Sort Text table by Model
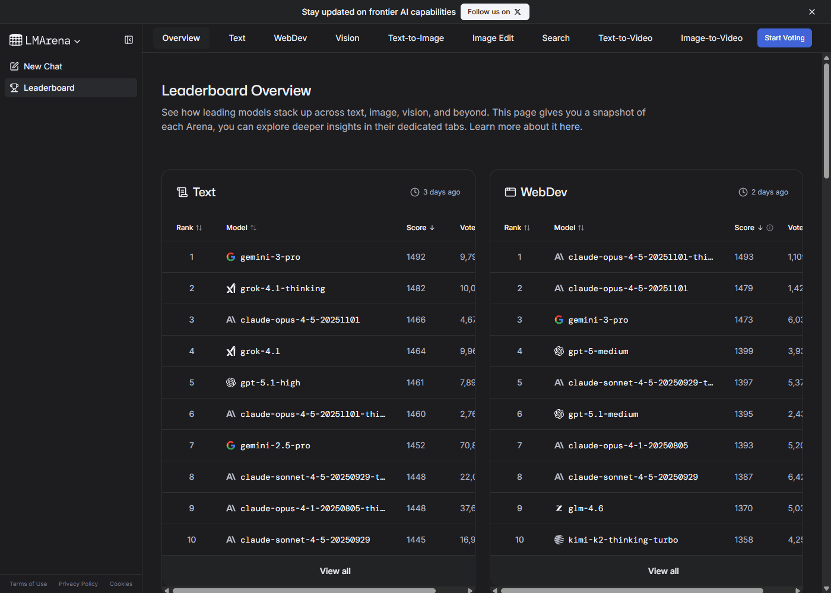831x593 pixels. [x=241, y=228]
